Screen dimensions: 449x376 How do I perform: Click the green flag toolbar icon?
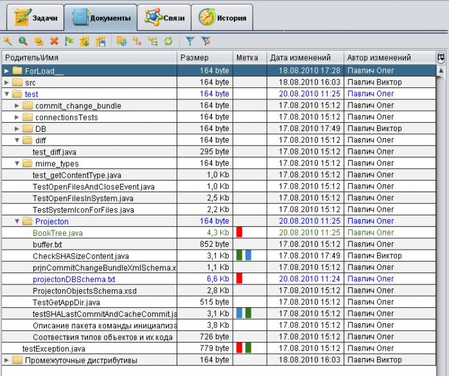pos(69,41)
